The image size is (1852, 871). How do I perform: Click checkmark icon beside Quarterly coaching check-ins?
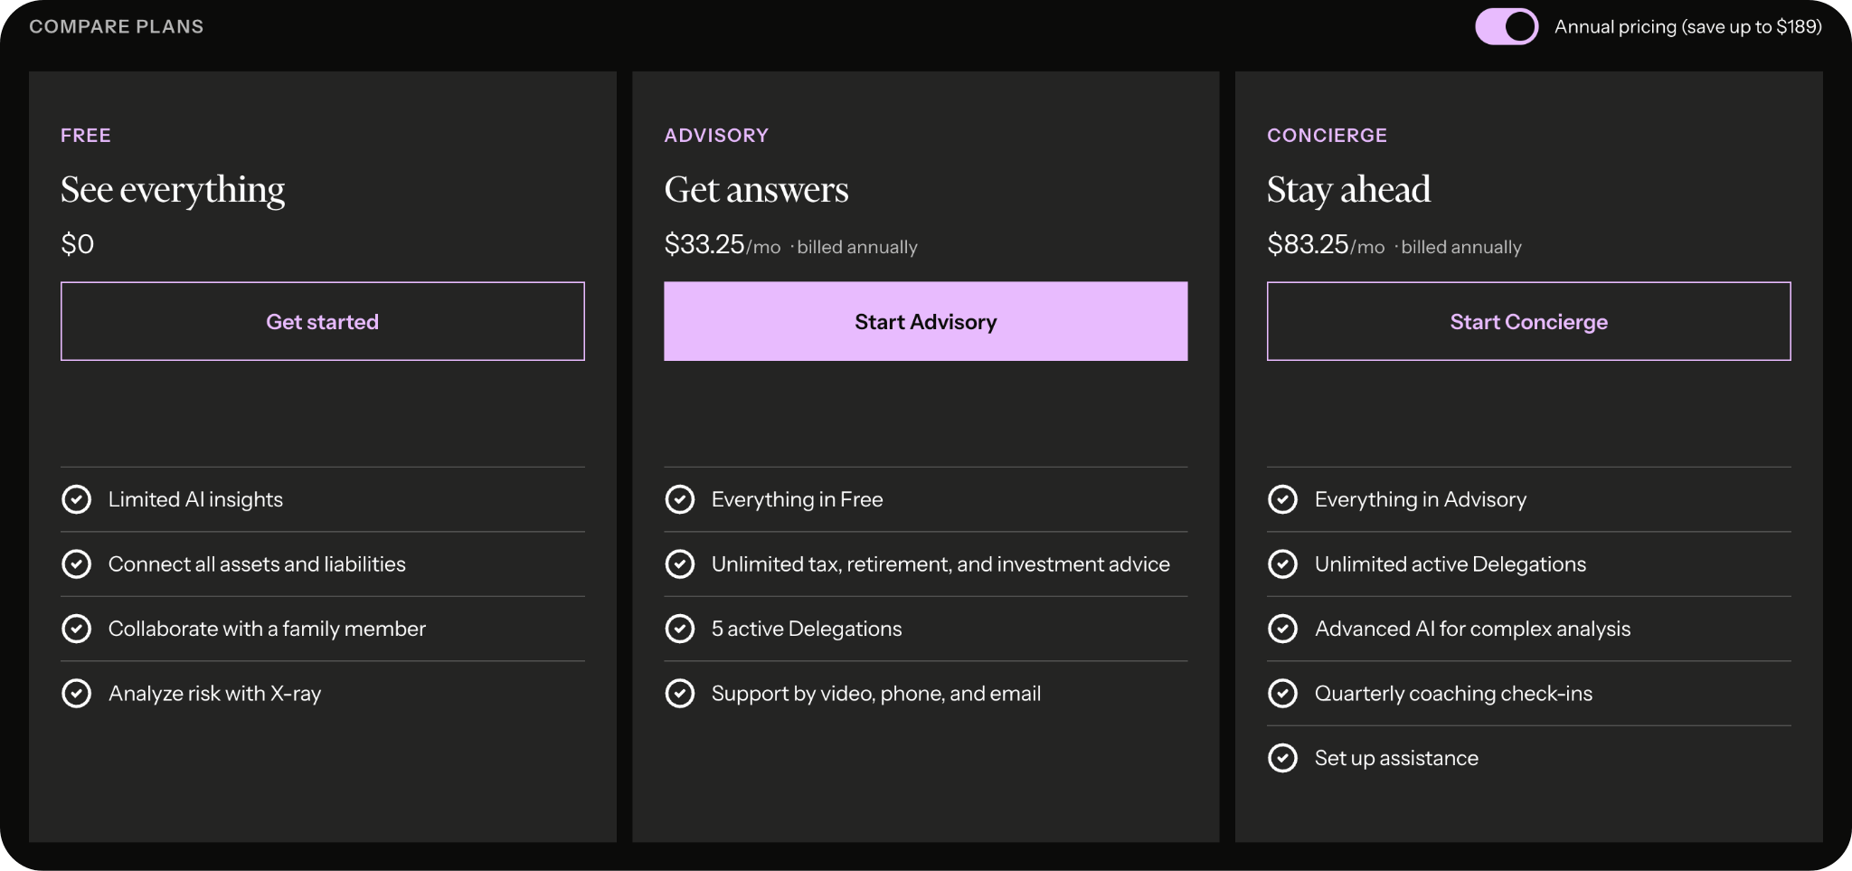point(1283,694)
